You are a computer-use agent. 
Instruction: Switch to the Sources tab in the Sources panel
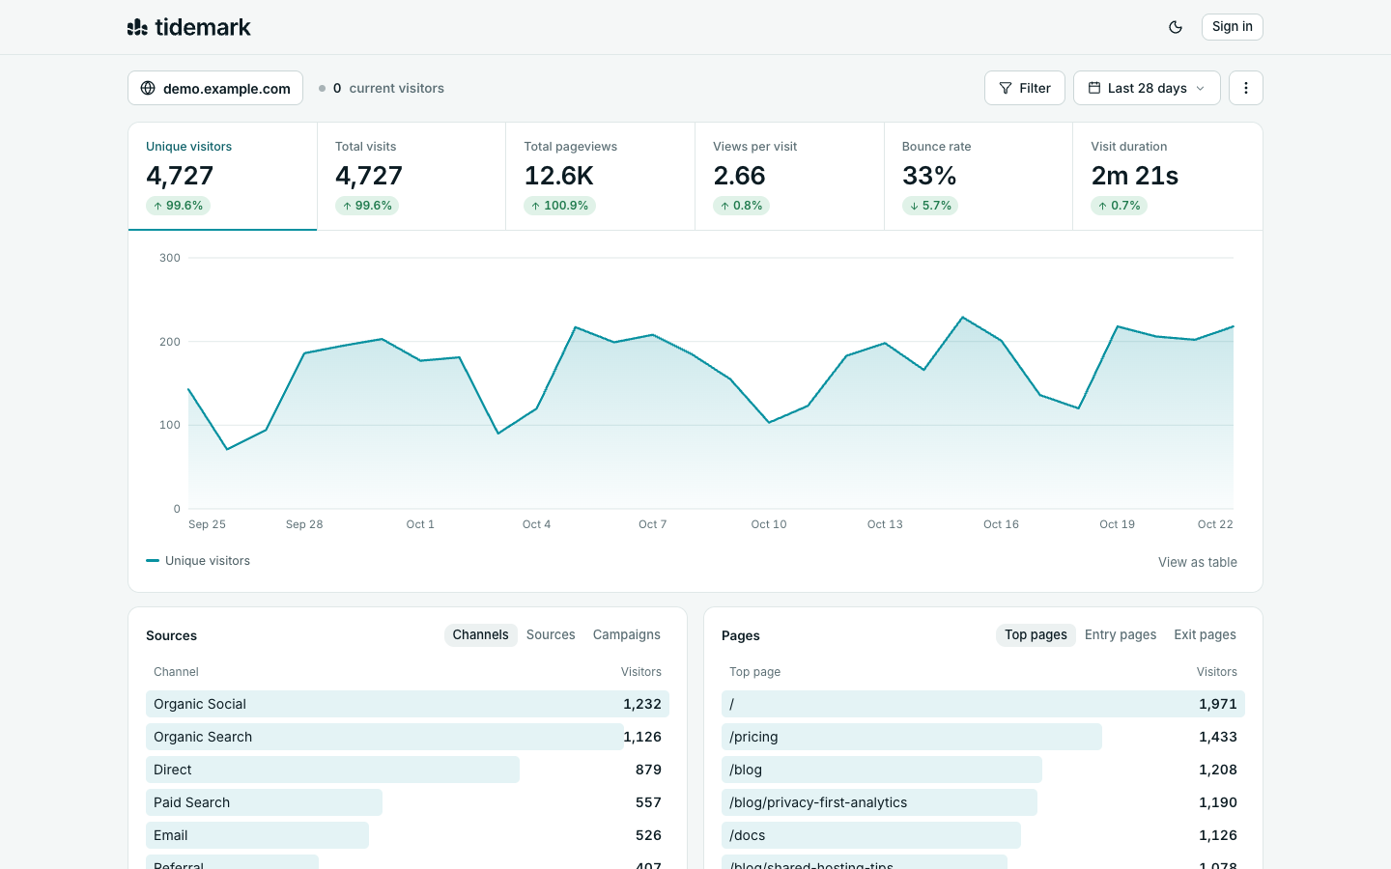tap(551, 634)
